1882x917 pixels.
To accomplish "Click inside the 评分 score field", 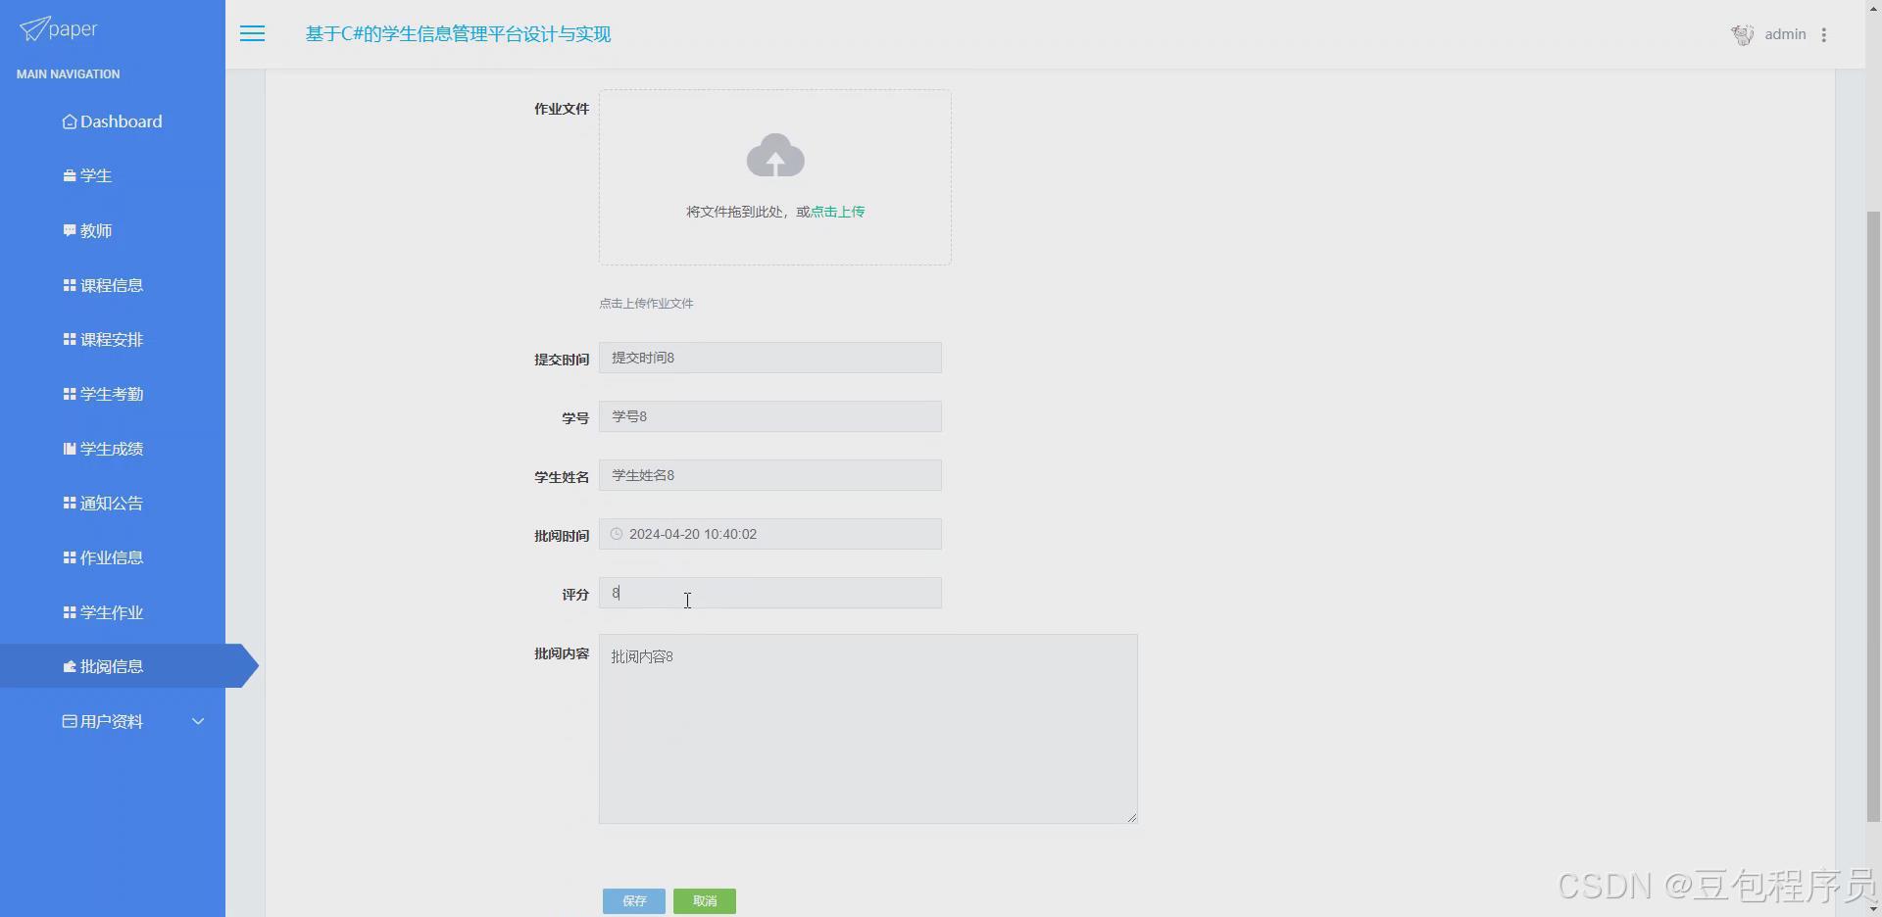I will click(769, 593).
